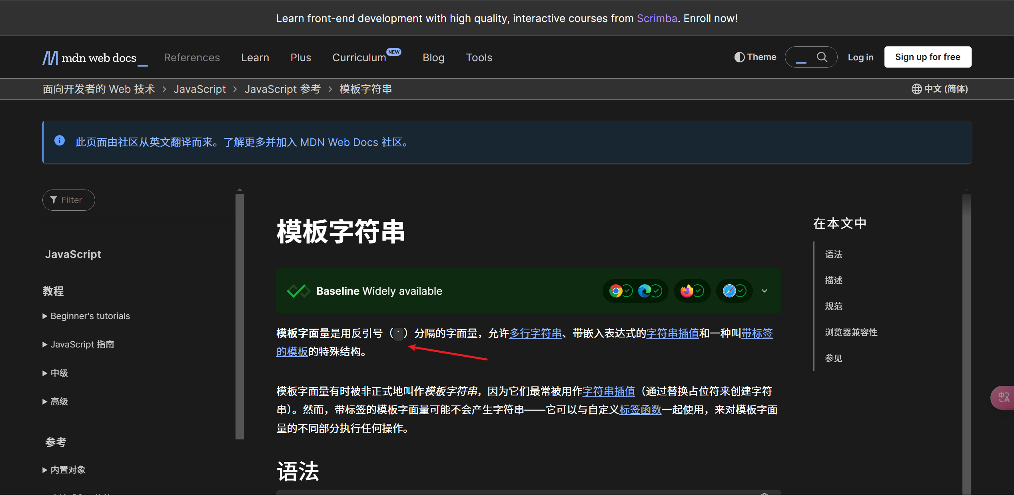The height and width of the screenshot is (495, 1014).
Task: Click the Firefox browser support icon
Action: (x=687, y=291)
